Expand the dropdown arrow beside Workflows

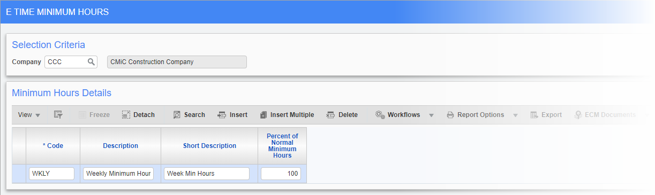(431, 115)
